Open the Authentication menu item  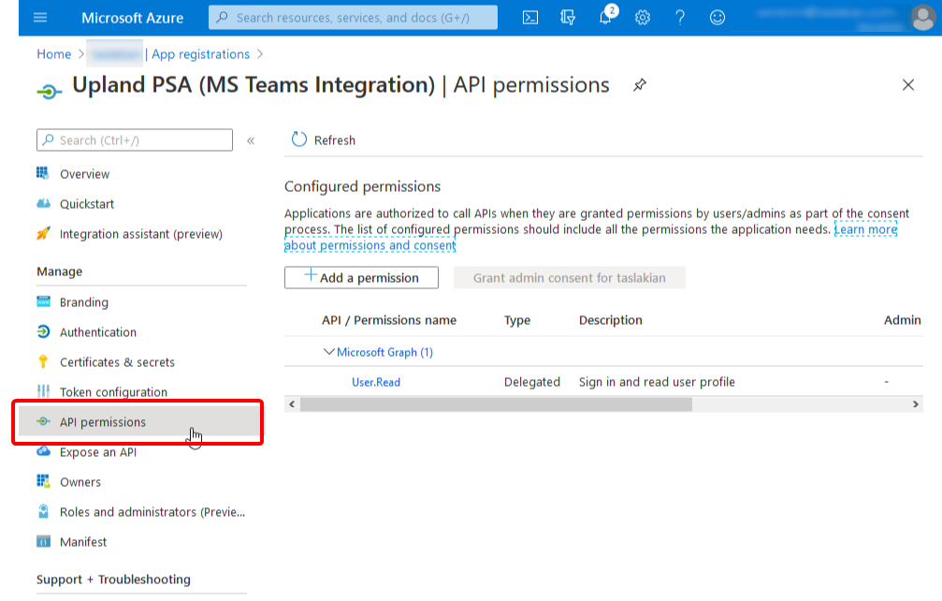pos(97,332)
